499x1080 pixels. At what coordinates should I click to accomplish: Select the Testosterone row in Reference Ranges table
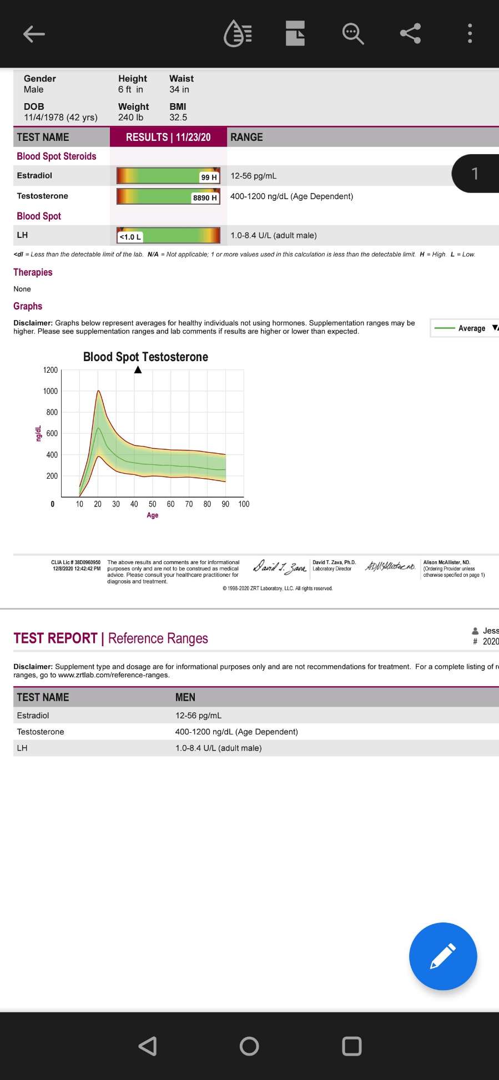(x=256, y=732)
